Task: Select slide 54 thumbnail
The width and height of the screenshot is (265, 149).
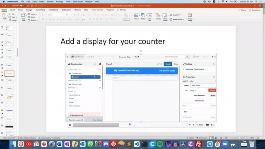Action: point(9,96)
